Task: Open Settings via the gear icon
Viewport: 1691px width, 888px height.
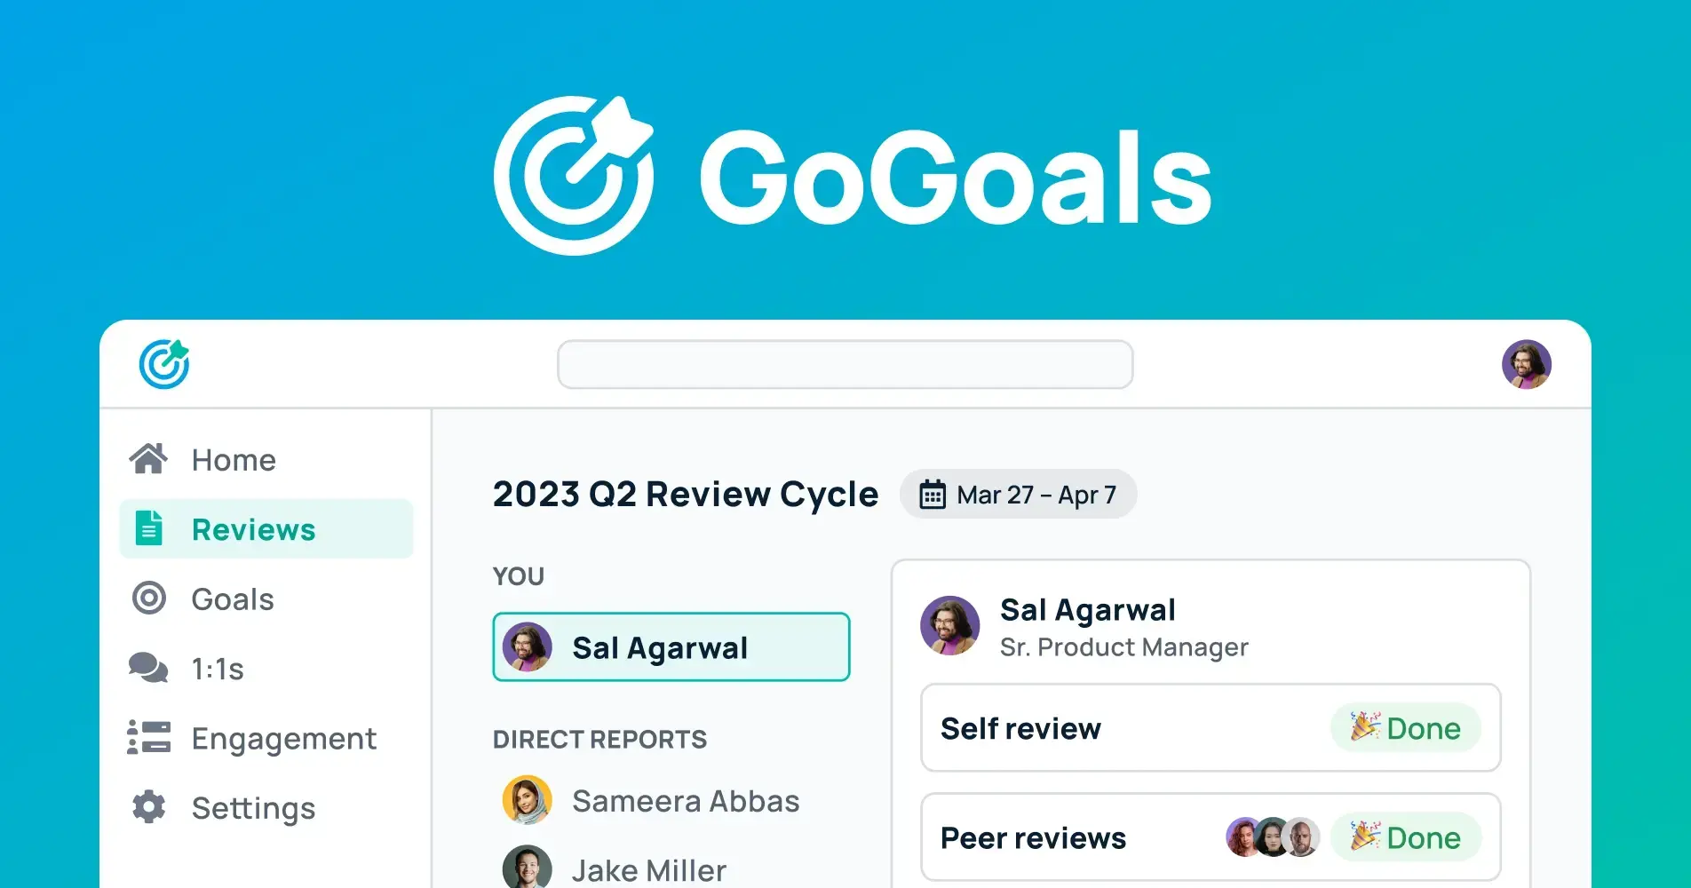Action: point(148,807)
